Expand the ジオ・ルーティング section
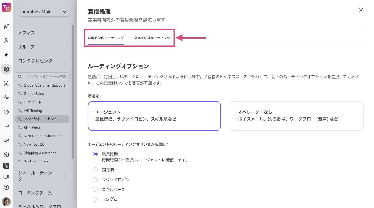The width and height of the screenshot is (374, 208). 65,176
